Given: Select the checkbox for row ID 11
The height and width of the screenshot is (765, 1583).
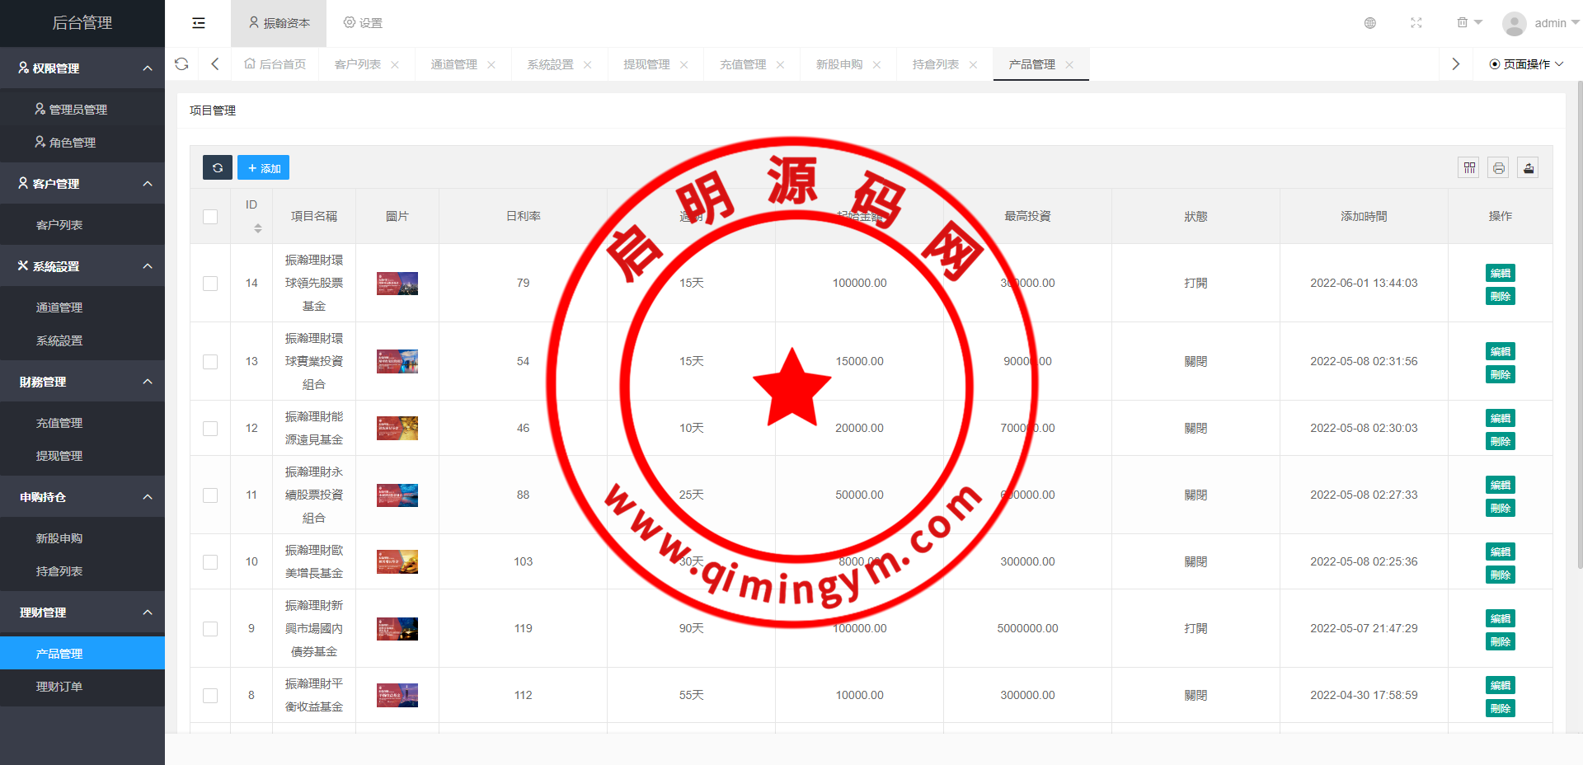Looking at the screenshot, I should point(210,495).
